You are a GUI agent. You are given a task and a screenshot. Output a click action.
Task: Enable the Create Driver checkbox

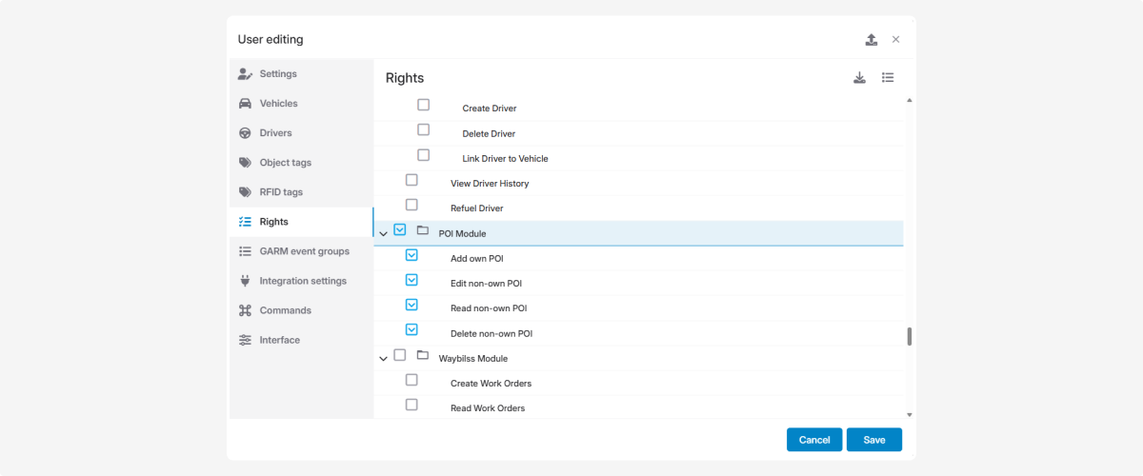point(424,106)
